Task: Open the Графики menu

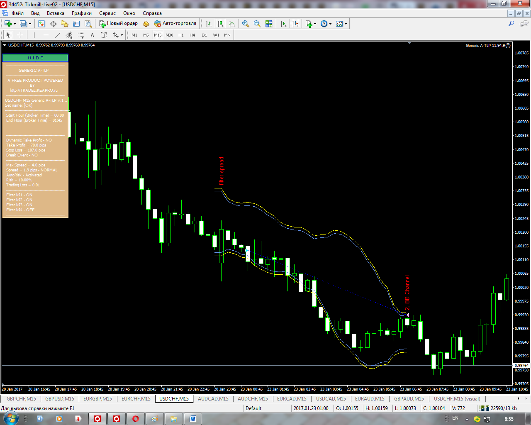Action: pyautogui.click(x=82, y=13)
